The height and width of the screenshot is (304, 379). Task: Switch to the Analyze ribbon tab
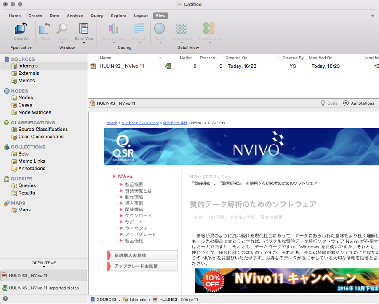75,16
